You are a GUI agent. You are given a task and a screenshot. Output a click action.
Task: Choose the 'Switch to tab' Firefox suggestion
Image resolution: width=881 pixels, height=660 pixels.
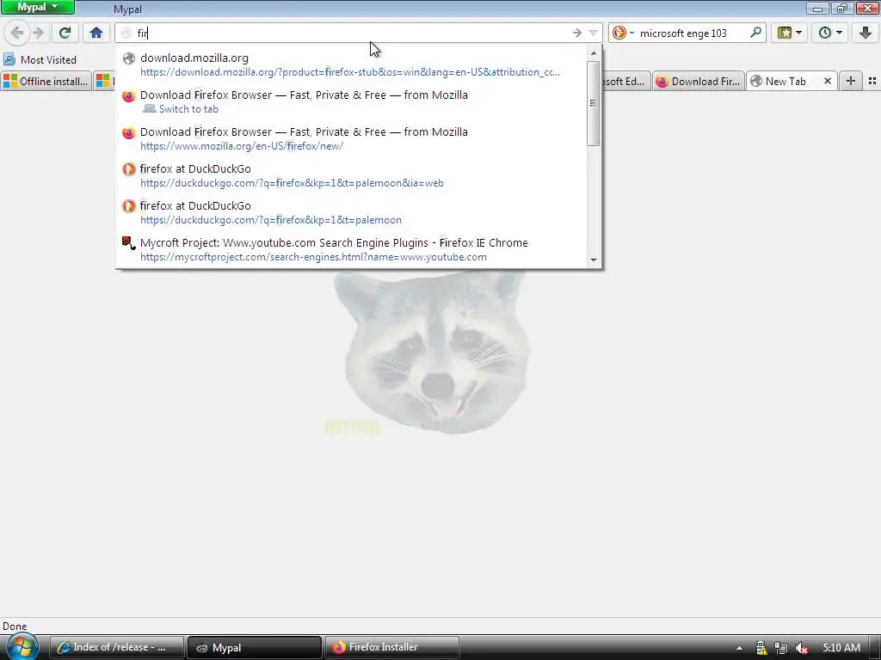click(351, 101)
